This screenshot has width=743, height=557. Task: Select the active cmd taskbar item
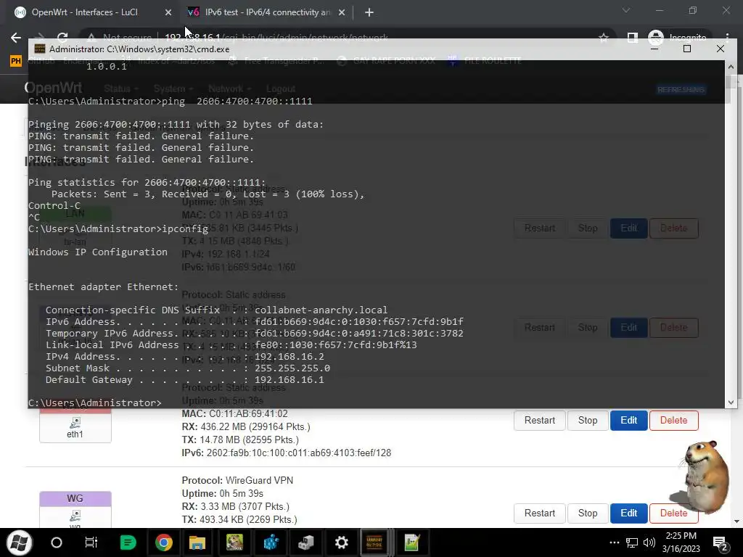[374, 542]
